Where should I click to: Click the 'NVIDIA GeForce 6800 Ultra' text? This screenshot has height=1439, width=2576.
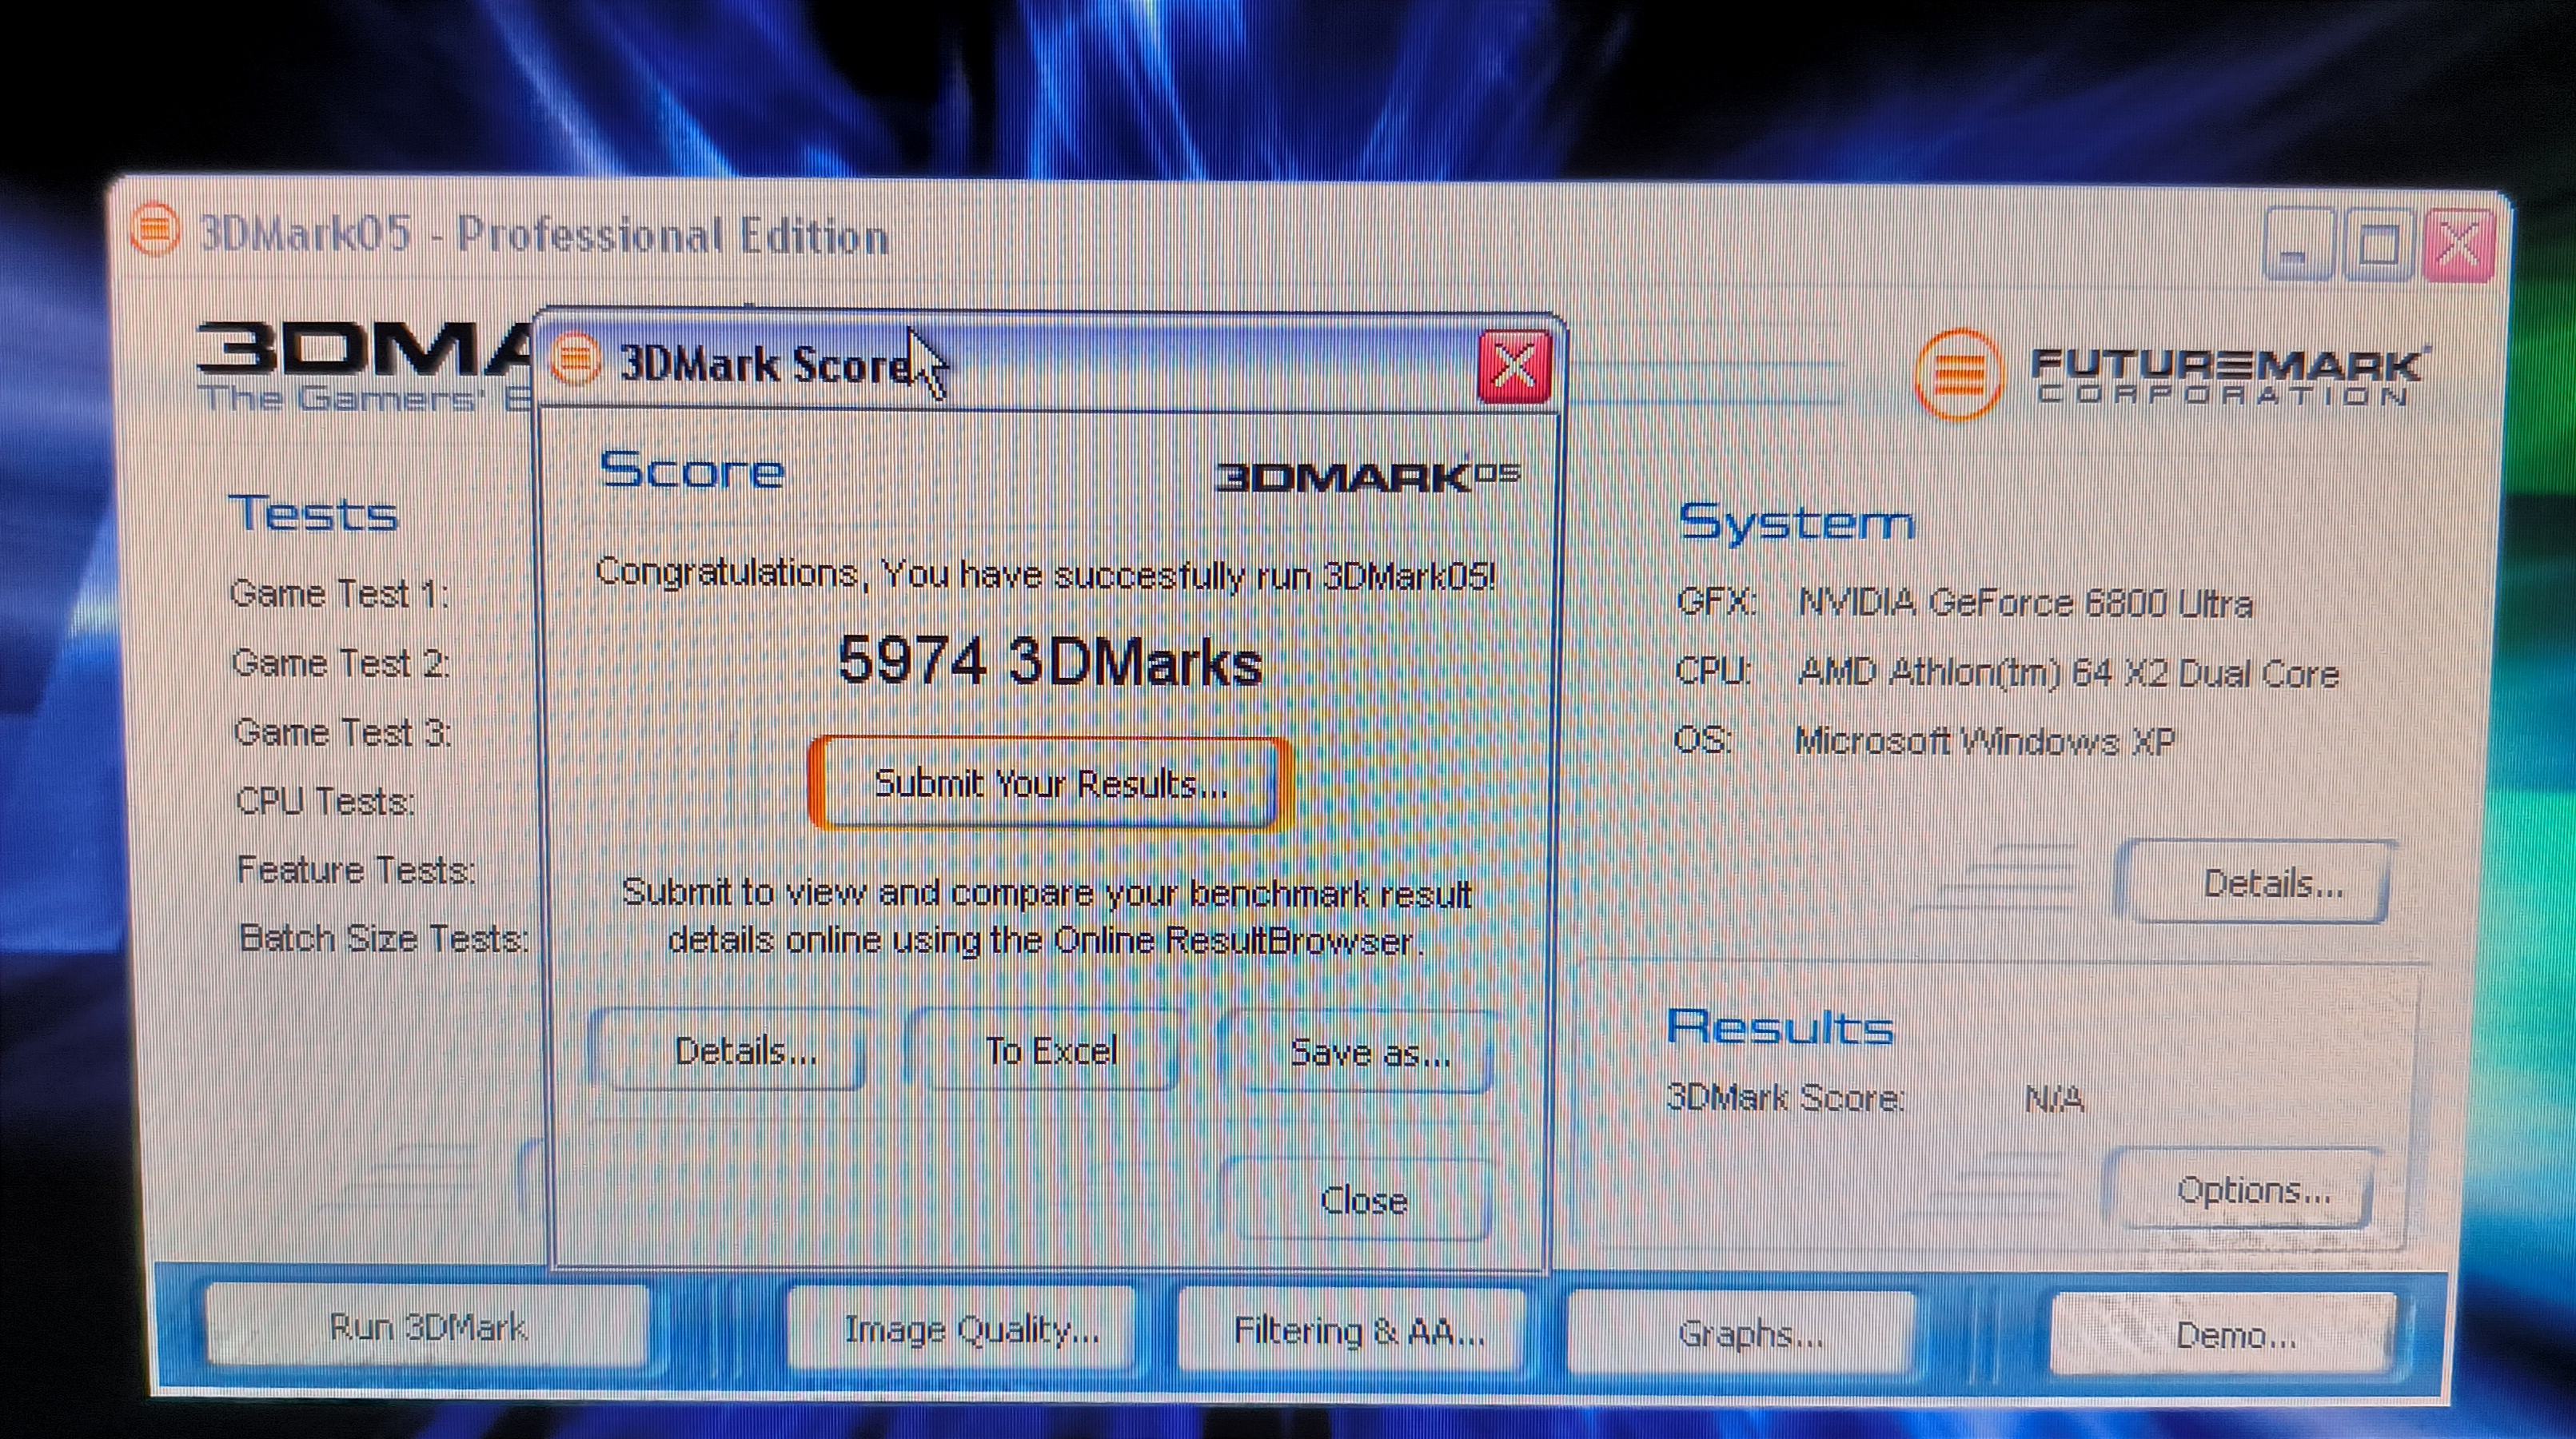(2025, 603)
